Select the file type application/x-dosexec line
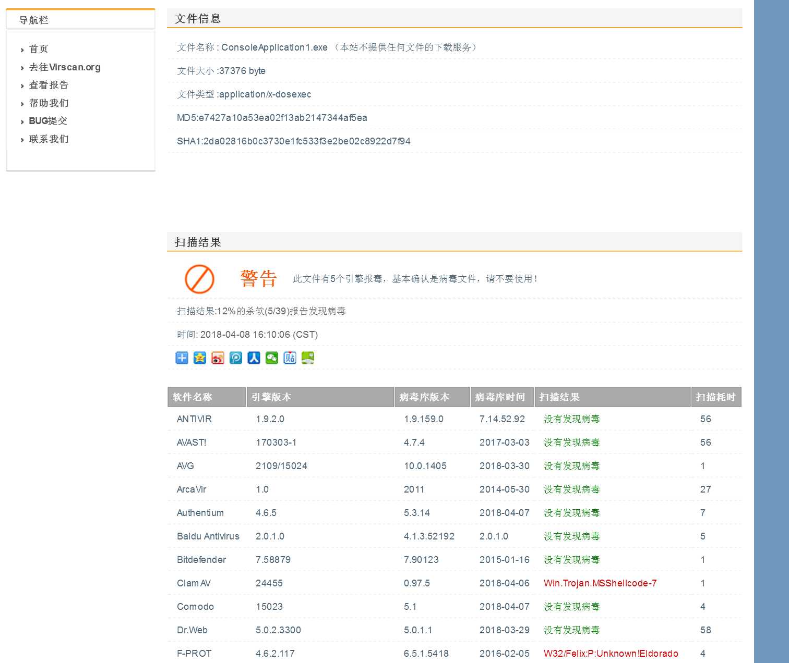Screen dimensions: 789x663 (244, 94)
